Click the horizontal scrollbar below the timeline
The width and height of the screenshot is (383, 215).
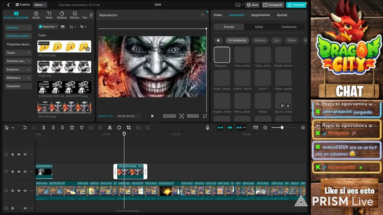coord(127,211)
